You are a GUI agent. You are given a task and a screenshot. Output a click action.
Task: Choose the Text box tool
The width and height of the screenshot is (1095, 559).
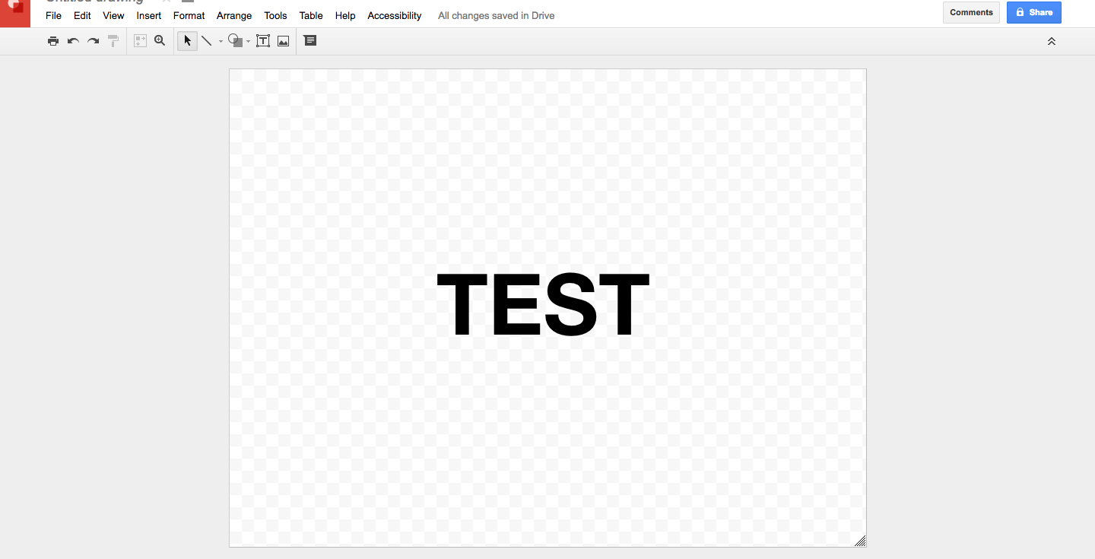coord(263,41)
